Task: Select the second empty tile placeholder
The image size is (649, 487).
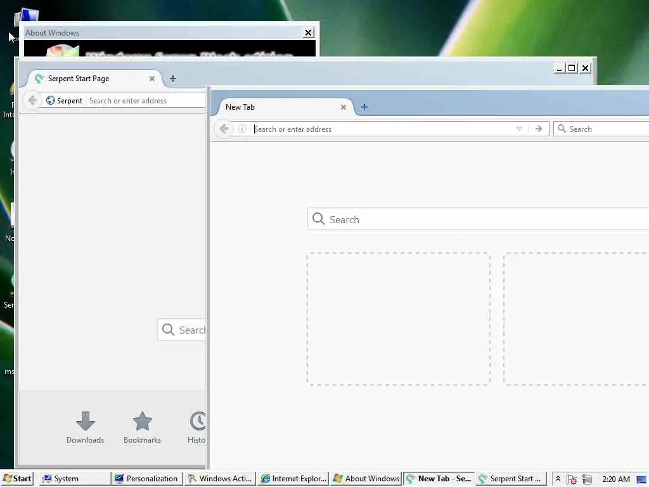Action: tap(576, 318)
